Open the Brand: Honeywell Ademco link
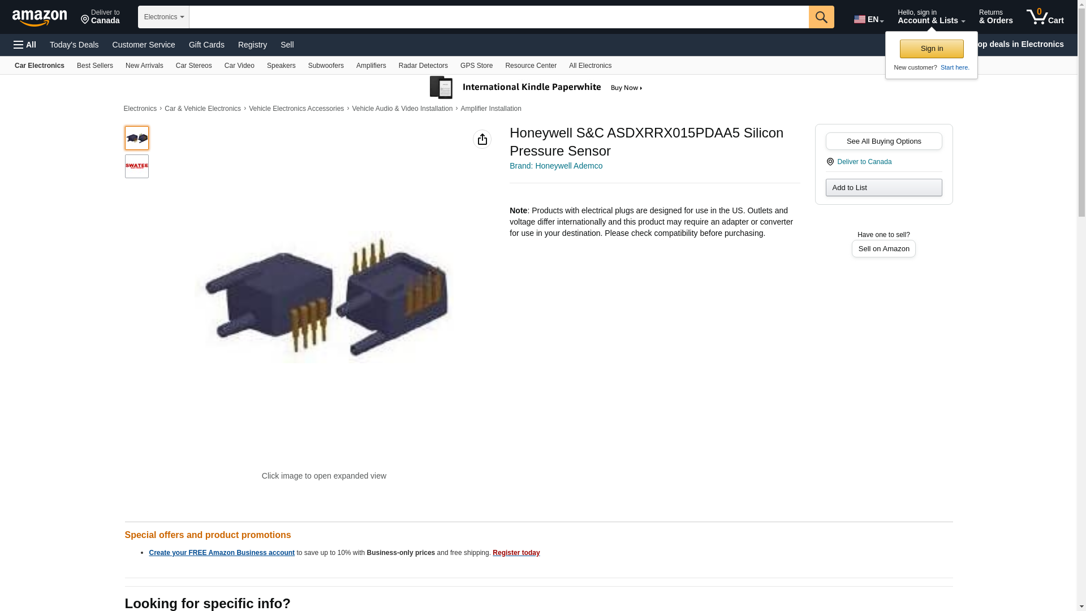Viewport: 1086px width, 611px height. pos(556,166)
